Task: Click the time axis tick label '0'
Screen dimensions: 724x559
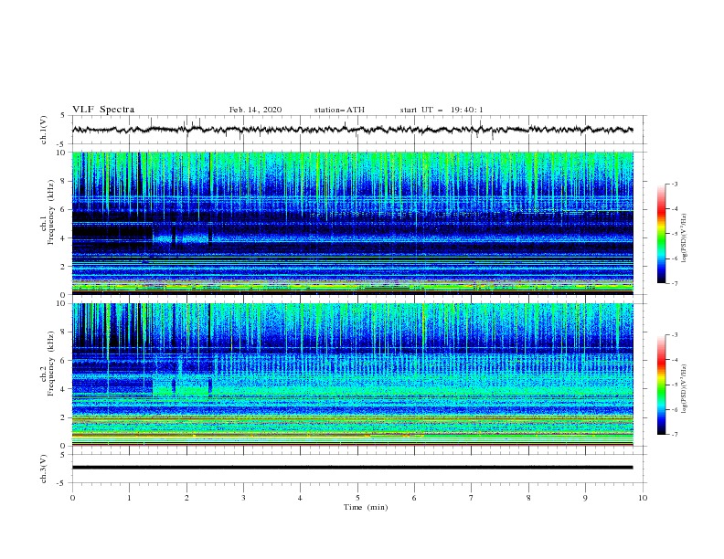Action: point(72,498)
